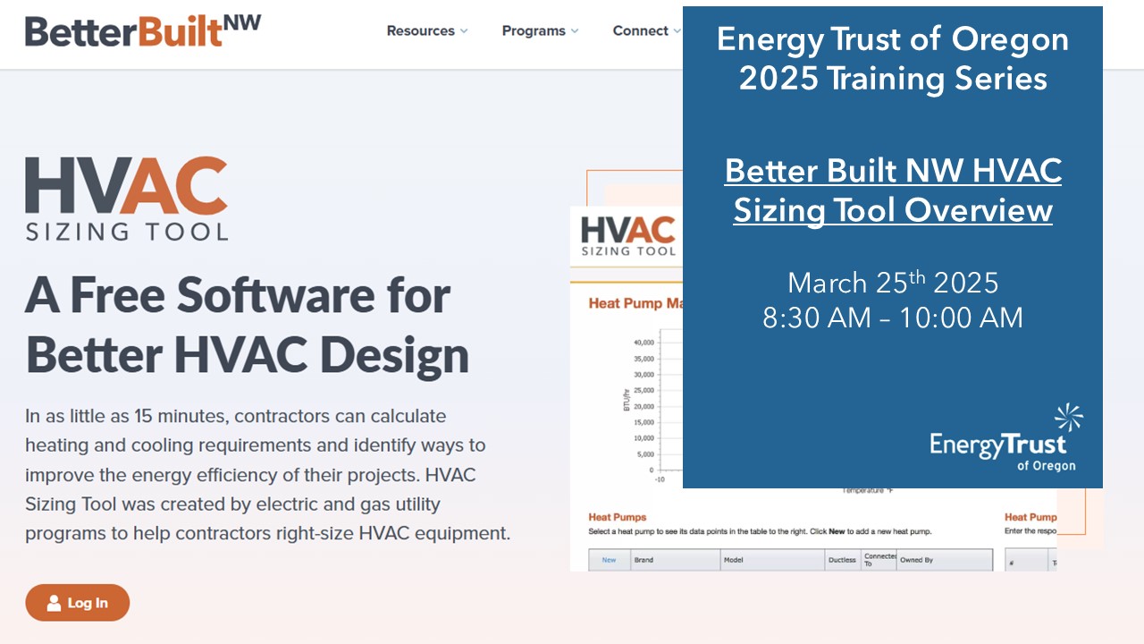The width and height of the screenshot is (1144, 644).
Task: Click the New link in heat pump table
Action: tap(609, 560)
